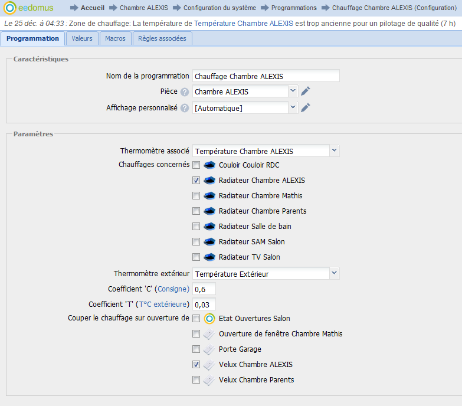Open the Thermomètre associé dropdown
Viewport: 462px width, 406px height.
point(335,151)
